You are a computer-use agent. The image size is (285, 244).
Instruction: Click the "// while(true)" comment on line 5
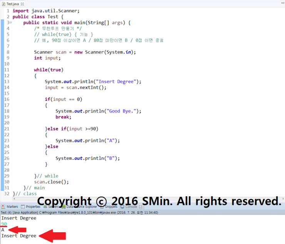[x=64, y=35]
